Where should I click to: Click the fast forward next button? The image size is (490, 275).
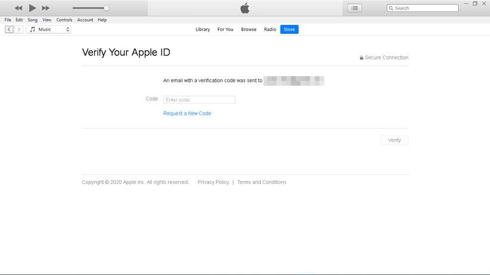[x=46, y=8]
